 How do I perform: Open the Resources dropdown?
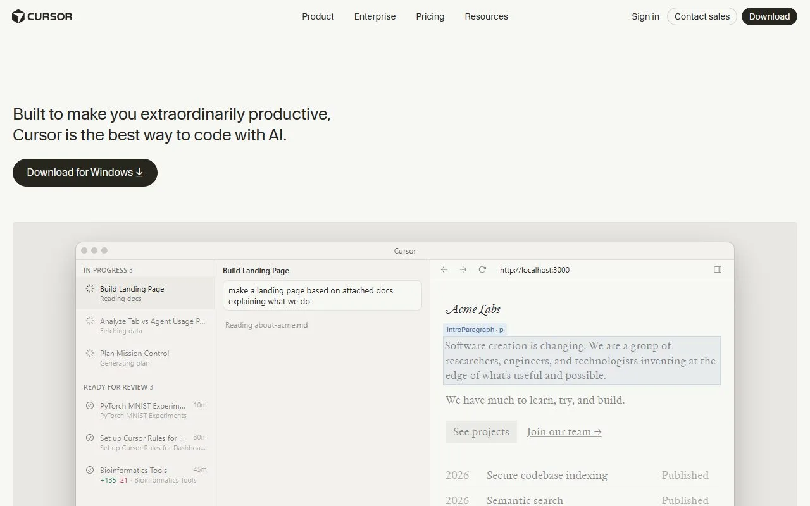(486, 16)
